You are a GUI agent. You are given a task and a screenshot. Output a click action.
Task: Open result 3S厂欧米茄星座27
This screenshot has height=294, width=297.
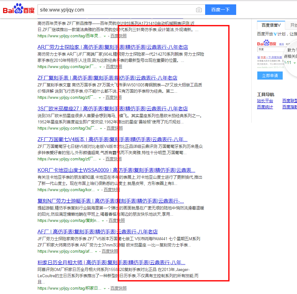[113, 108]
